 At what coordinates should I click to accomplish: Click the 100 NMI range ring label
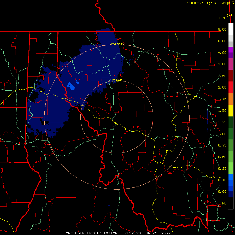(x=117, y=44)
